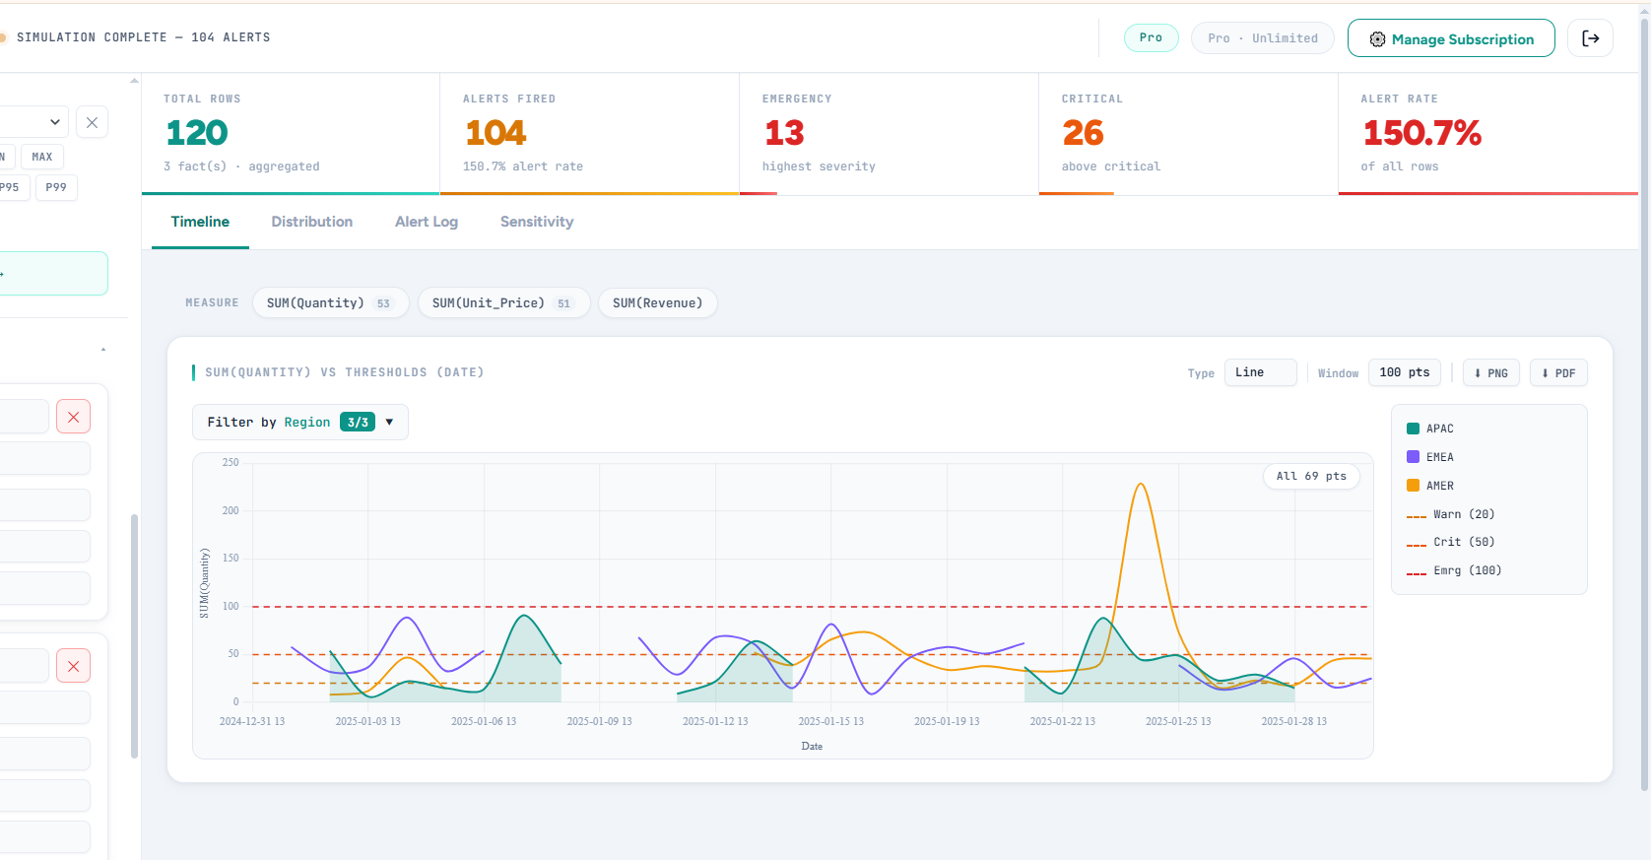Image resolution: width=1651 pixels, height=860 pixels.
Task: Open the Filter by Region dropdown
Action: tap(299, 423)
